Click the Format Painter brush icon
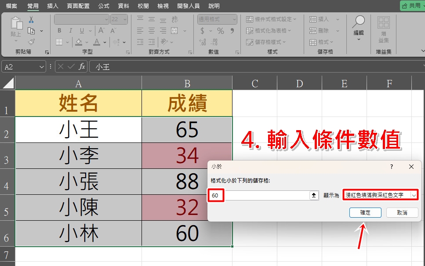Screen dimensions: 425x266 [31, 42]
